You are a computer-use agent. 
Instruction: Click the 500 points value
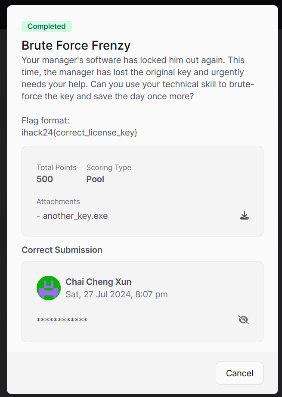point(45,179)
